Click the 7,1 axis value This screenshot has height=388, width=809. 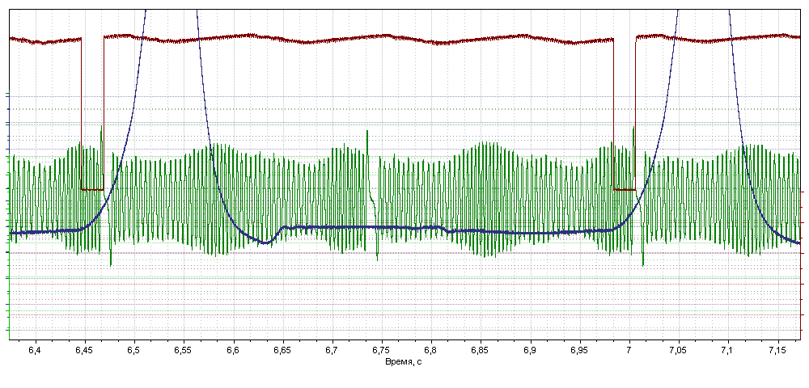[729, 350]
